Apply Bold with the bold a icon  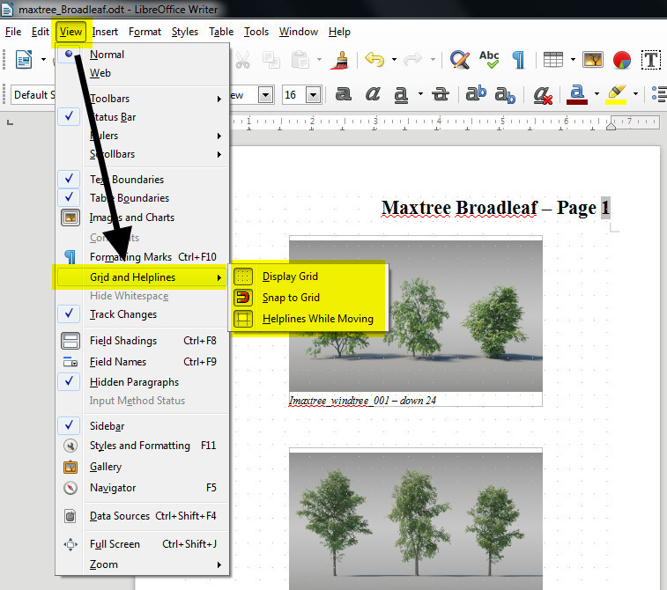pos(344,94)
